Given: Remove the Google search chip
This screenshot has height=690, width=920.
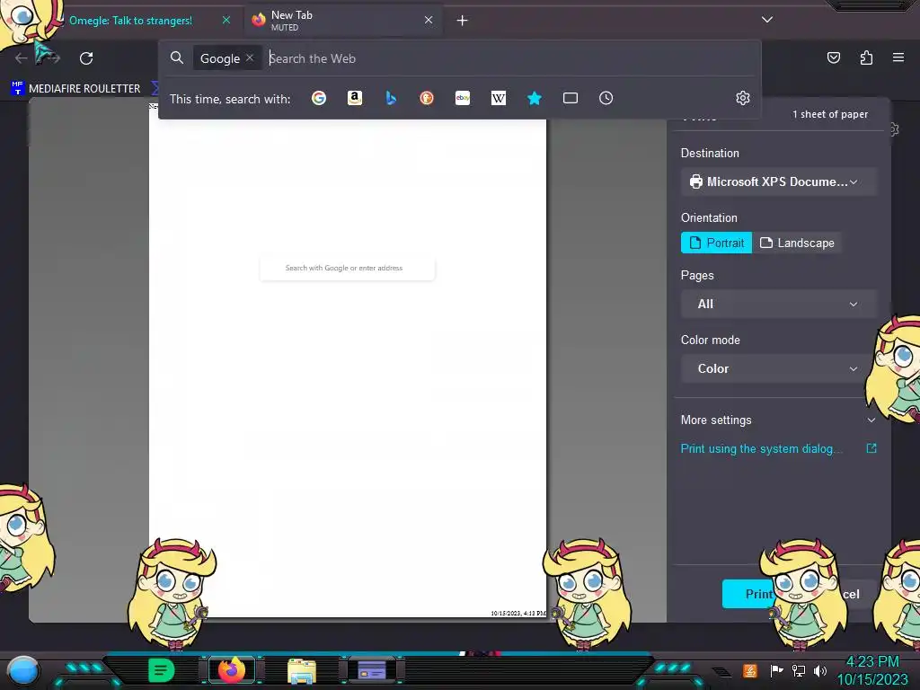Looking at the screenshot, I should pyautogui.click(x=250, y=58).
